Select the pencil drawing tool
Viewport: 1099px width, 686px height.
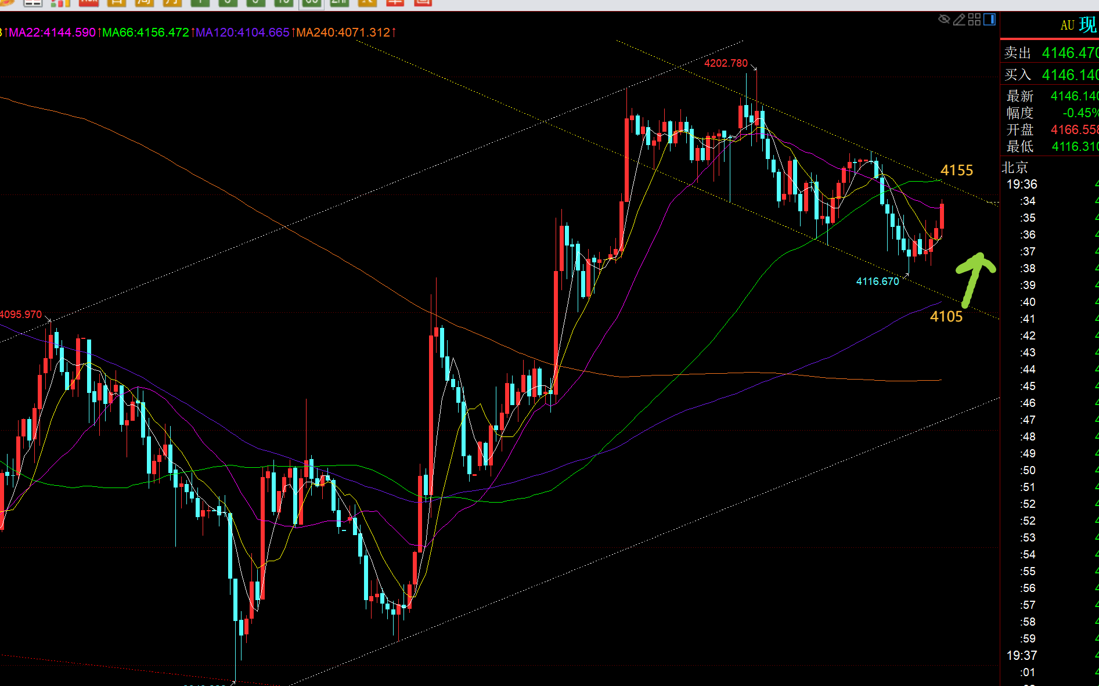959,20
